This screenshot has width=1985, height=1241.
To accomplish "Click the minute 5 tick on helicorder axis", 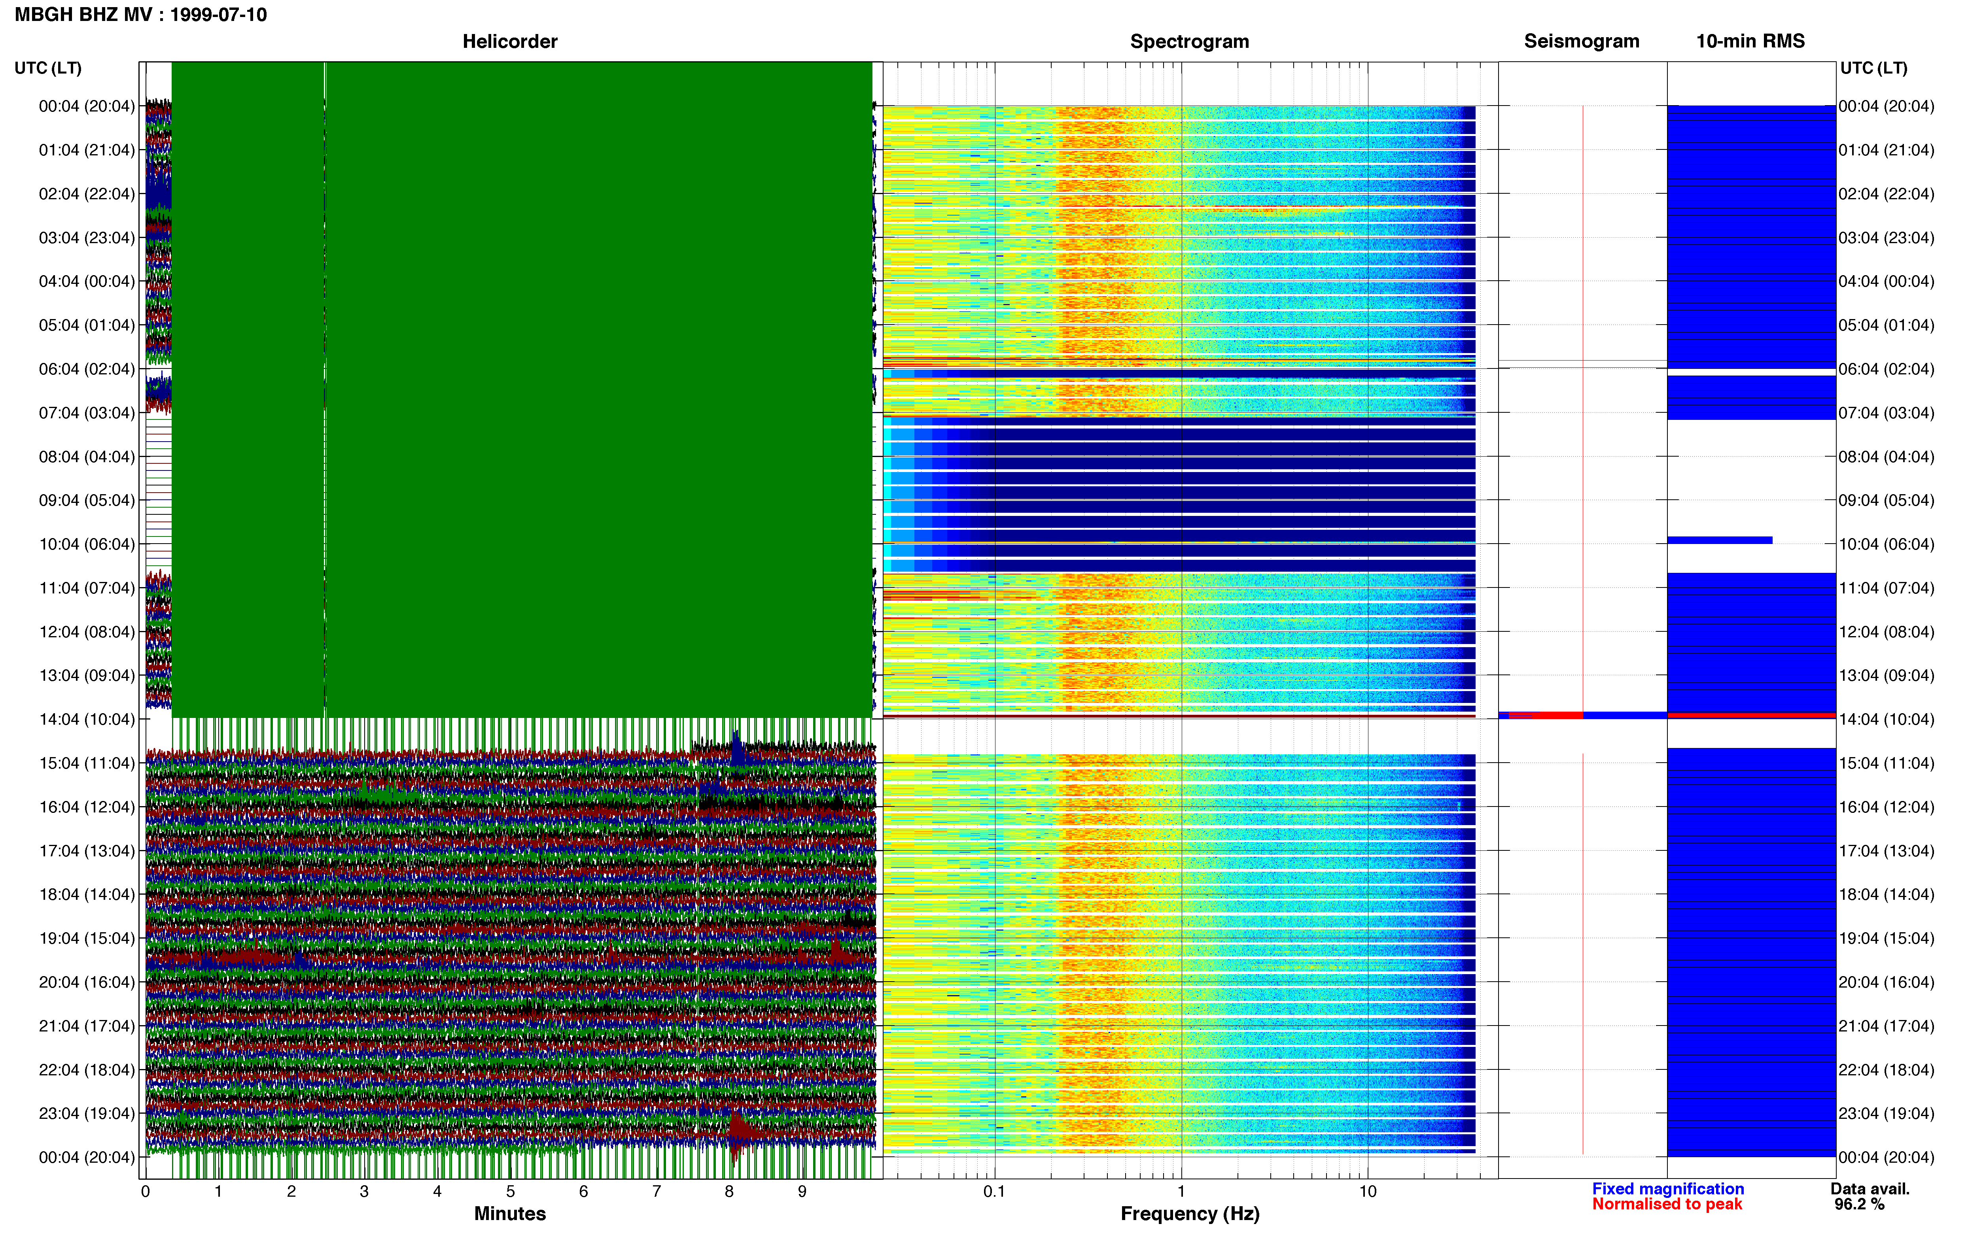I will click(510, 1191).
